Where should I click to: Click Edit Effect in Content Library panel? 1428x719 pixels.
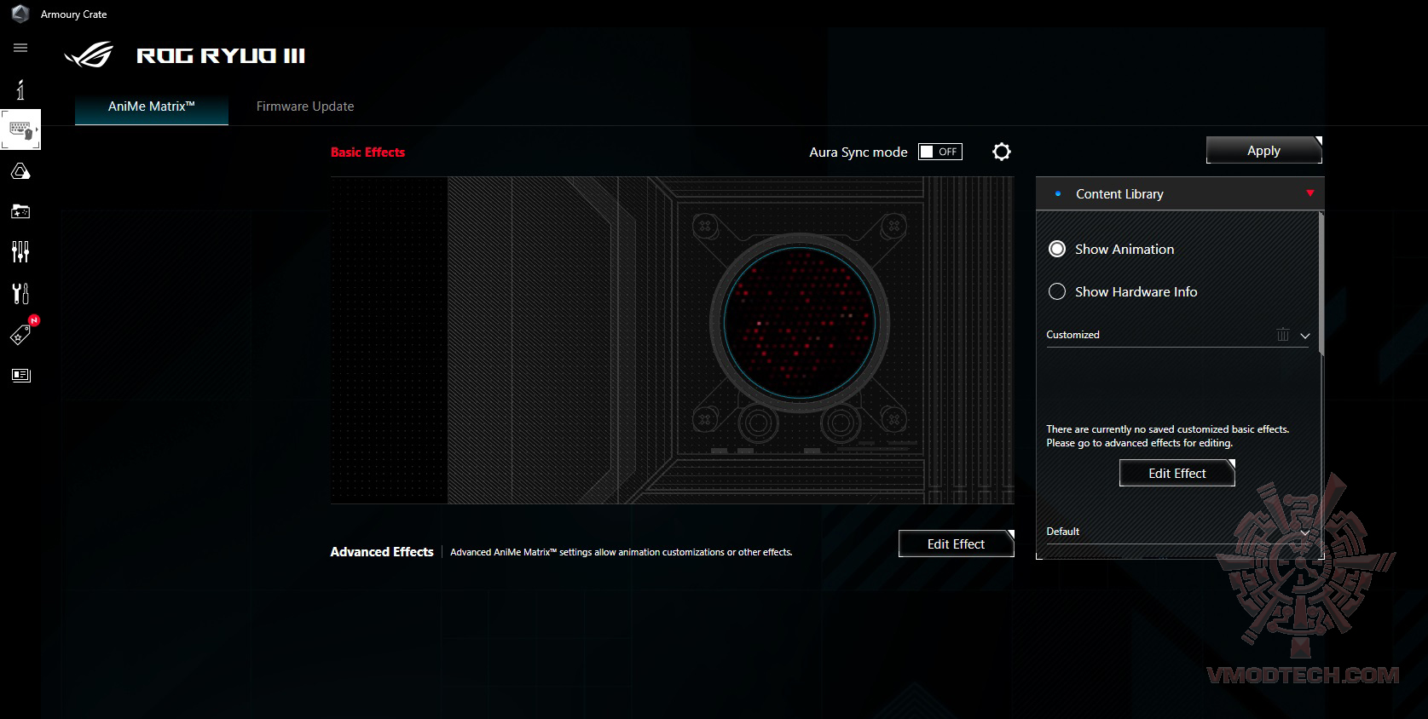(x=1177, y=473)
